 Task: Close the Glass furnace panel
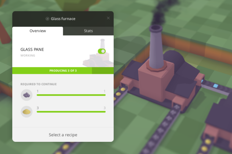click(108, 18)
